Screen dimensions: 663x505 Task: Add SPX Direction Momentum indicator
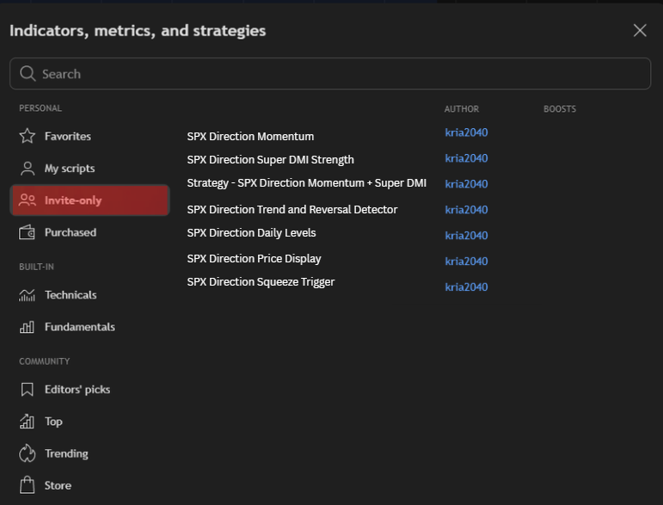[250, 136]
